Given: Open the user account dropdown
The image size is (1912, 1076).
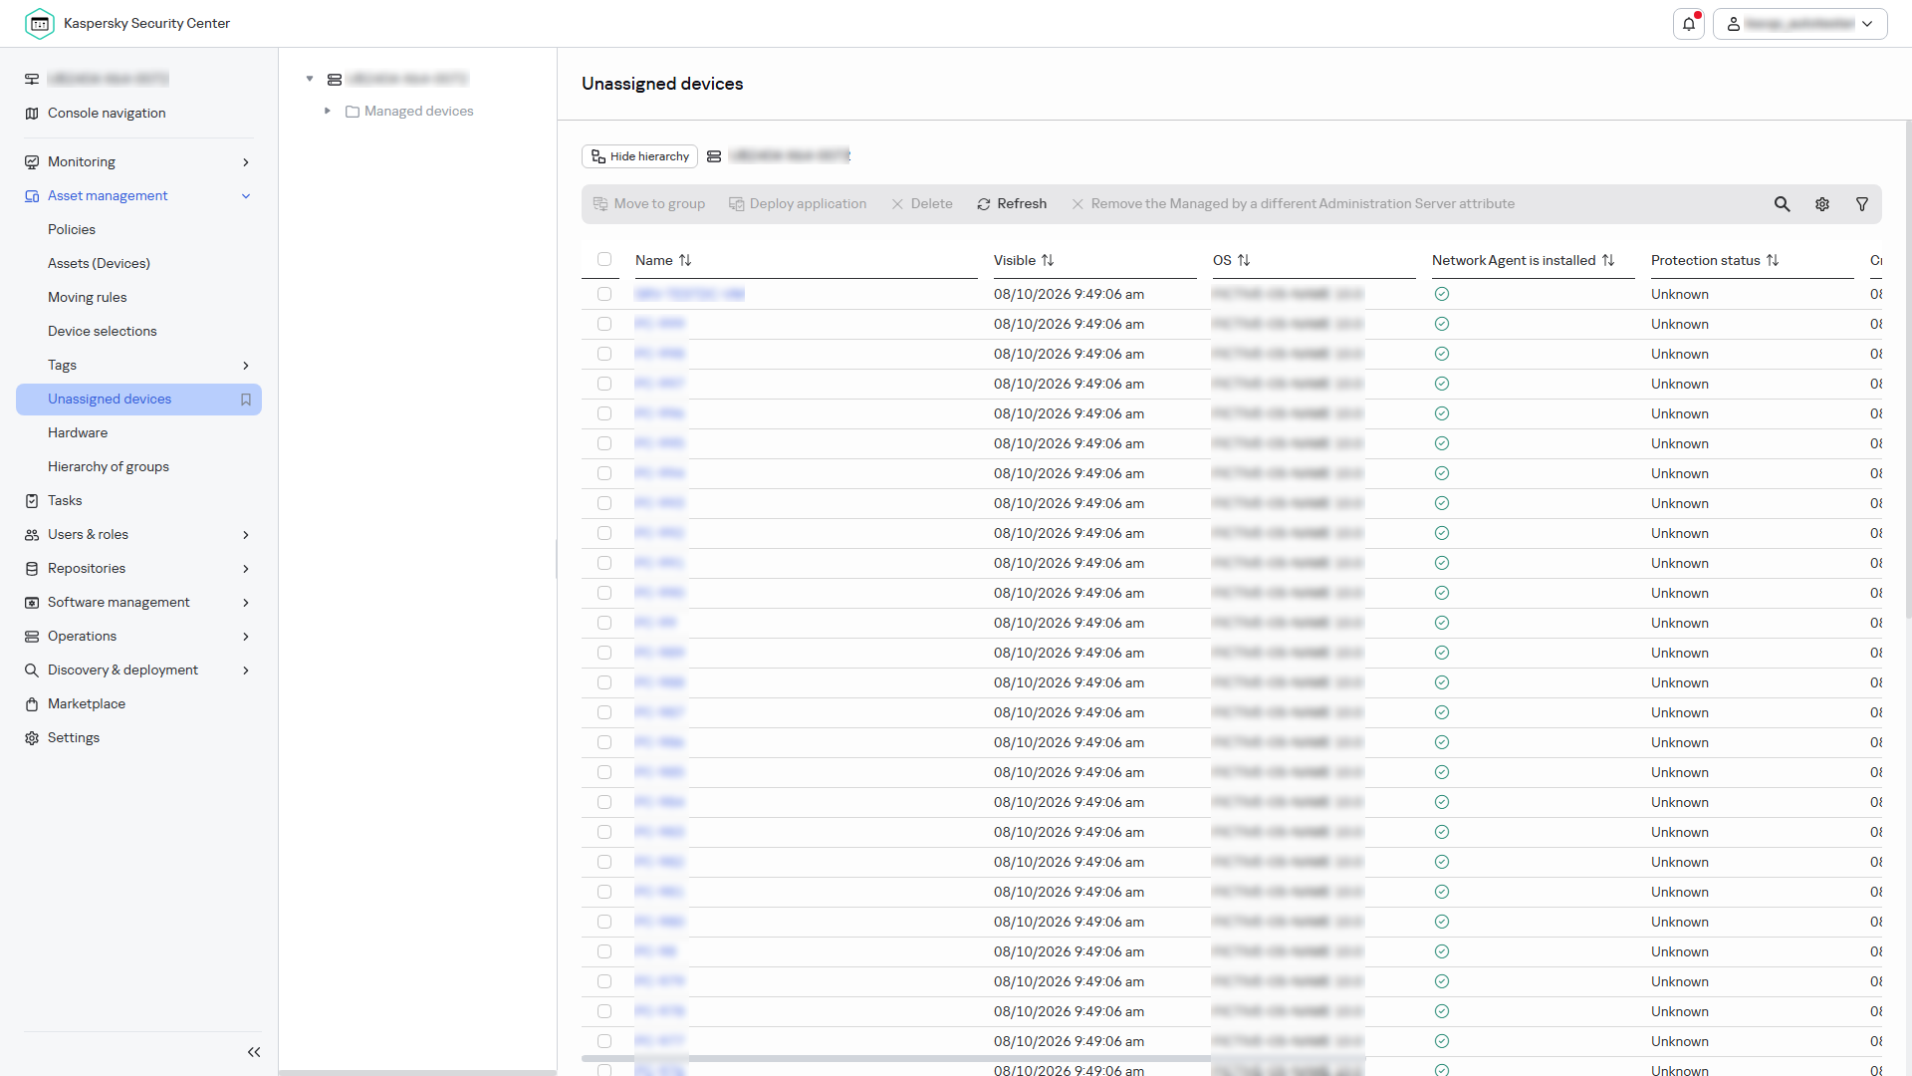Looking at the screenshot, I should 1800,24.
